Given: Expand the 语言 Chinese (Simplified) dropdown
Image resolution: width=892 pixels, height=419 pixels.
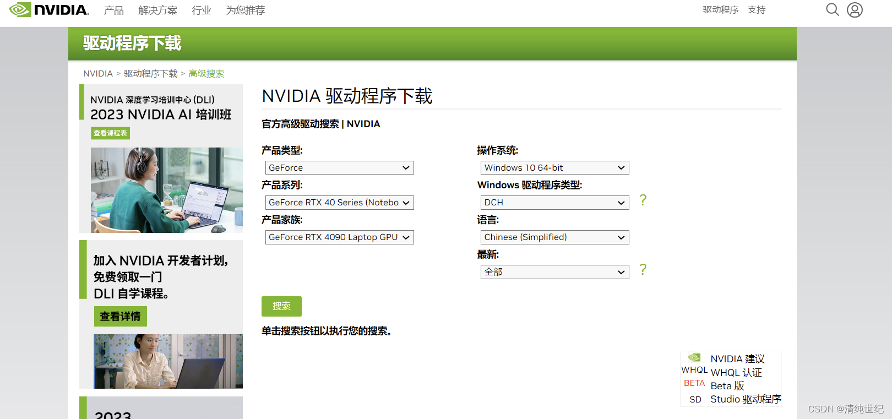Looking at the screenshot, I should click(x=555, y=237).
